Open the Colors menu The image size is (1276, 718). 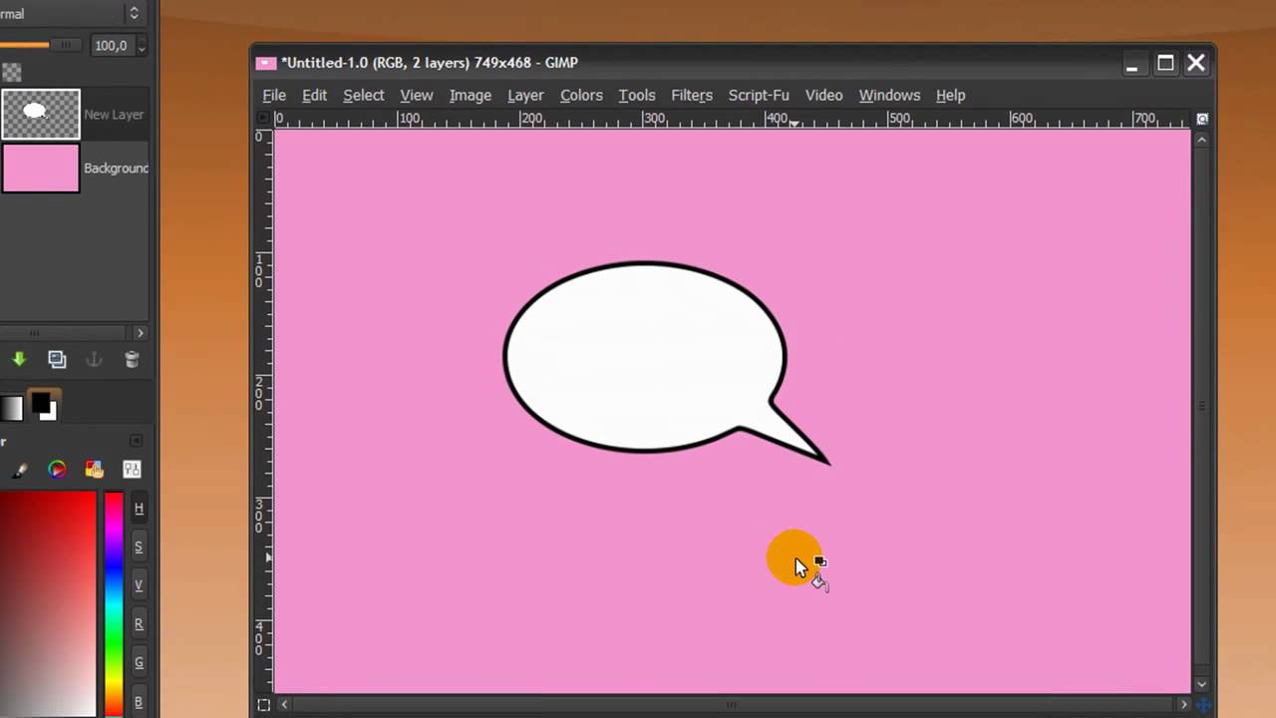click(581, 96)
